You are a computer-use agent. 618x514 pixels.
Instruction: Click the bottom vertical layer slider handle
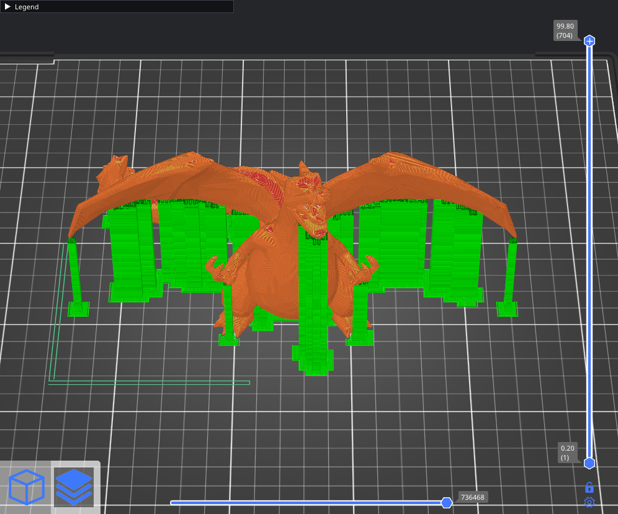click(x=589, y=463)
